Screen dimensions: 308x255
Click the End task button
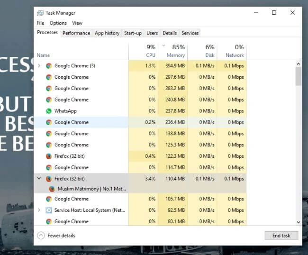pos(281,236)
